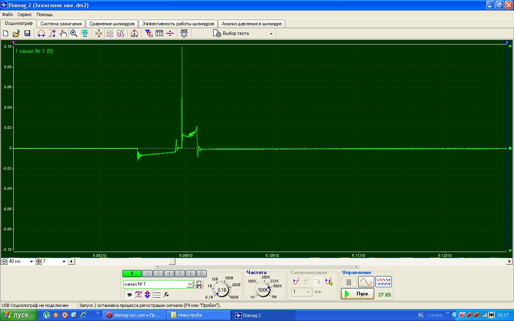Open the Сравнение цилиндров tab
The height and width of the screenshot is (321, 514).
pyautogui.click(x=112, y=24)
